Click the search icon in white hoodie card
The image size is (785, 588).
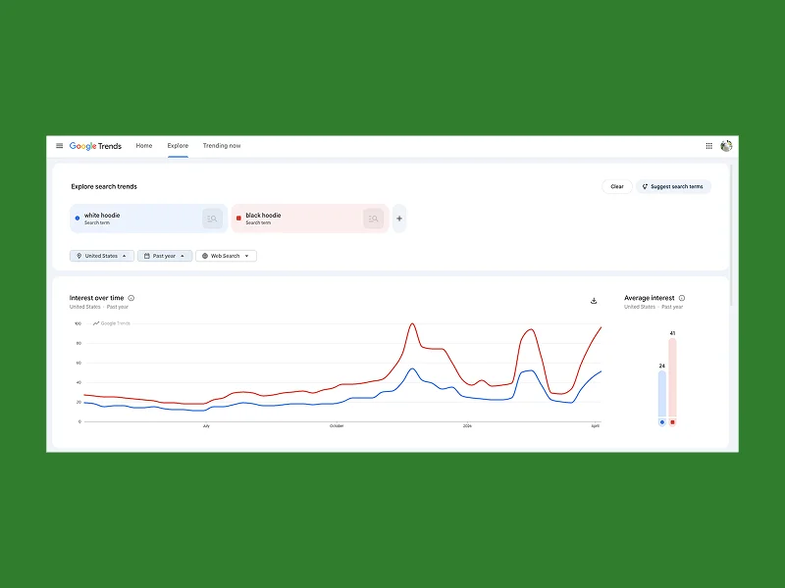(212, 219)
